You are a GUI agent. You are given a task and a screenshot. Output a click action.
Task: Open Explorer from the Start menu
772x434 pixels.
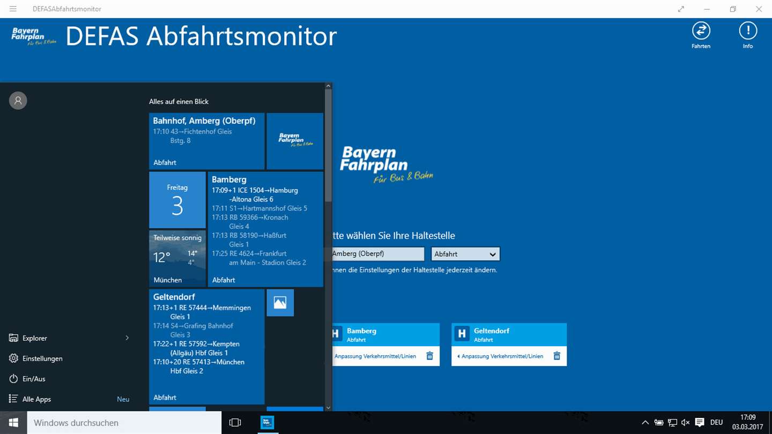click(x=35, y=338)
